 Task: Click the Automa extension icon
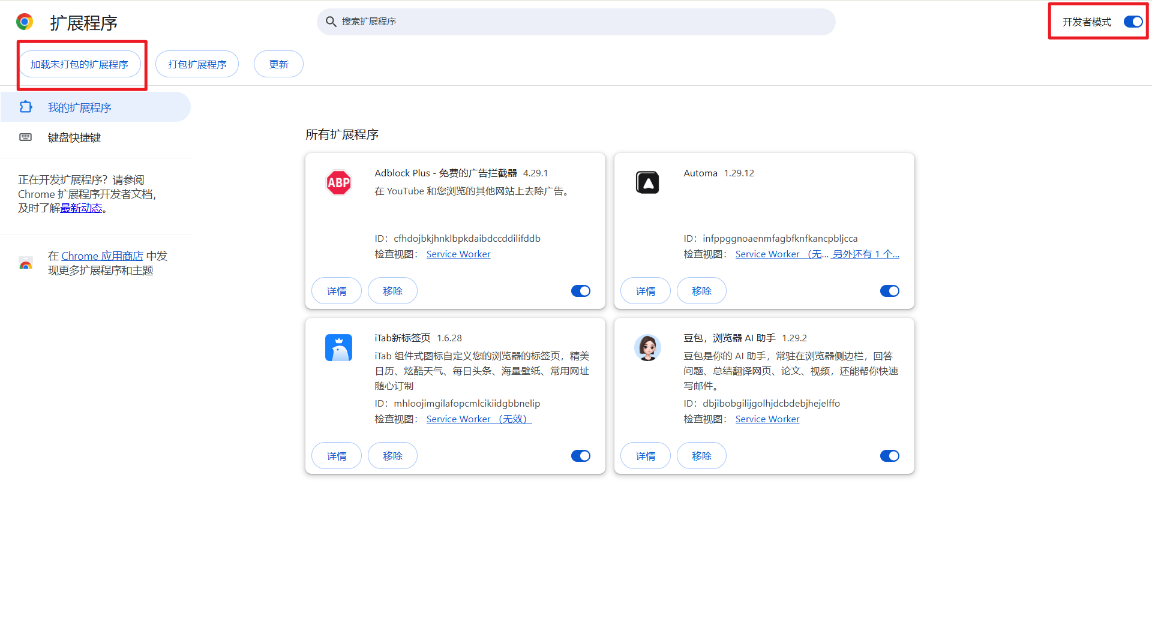(x=647, y=183)
